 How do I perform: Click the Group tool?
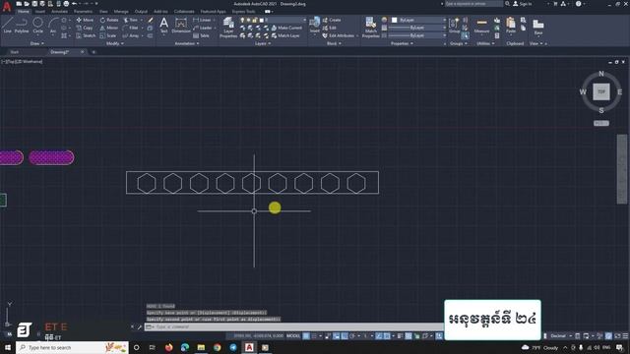pos(454,25)
